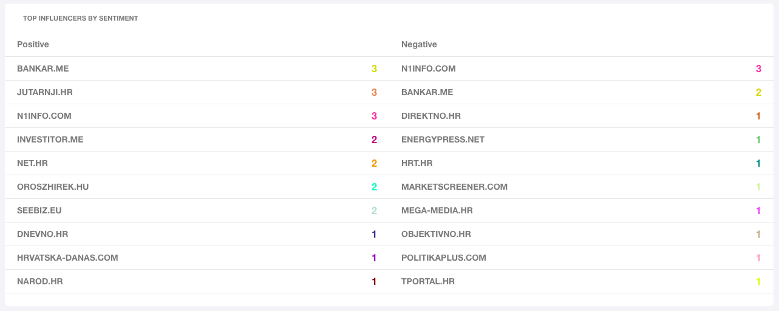Open the HRVATSKA-DANAS.COM influencer
This screenshot has width=779, height=311.
67,258
